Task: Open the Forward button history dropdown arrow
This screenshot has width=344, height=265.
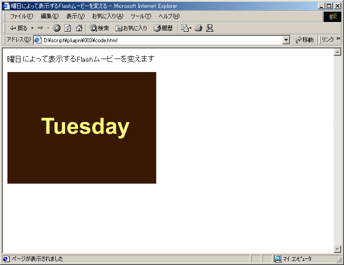Action: (49, 28)
